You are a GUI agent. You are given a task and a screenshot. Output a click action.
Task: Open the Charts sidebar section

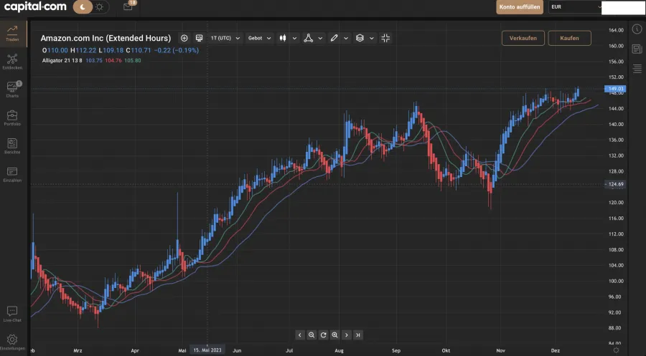pos(12,90)
